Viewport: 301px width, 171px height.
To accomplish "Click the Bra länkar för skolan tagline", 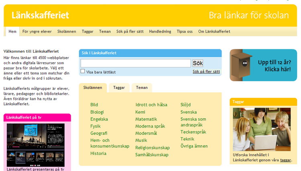I will pos(249,15).
